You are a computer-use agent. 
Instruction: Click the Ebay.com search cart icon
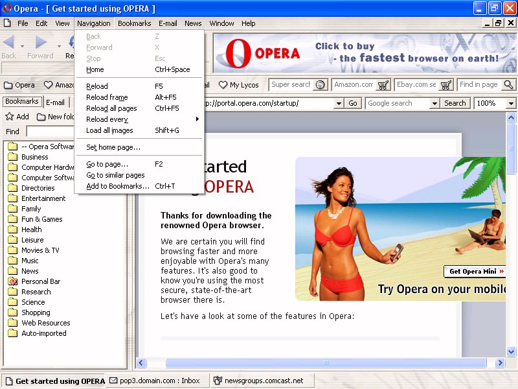pos(446,85)
